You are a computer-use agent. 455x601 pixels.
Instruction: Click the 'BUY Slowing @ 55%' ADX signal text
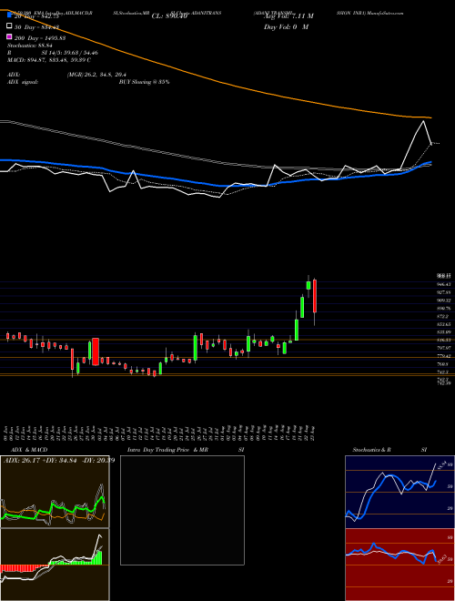click(144, 82)
